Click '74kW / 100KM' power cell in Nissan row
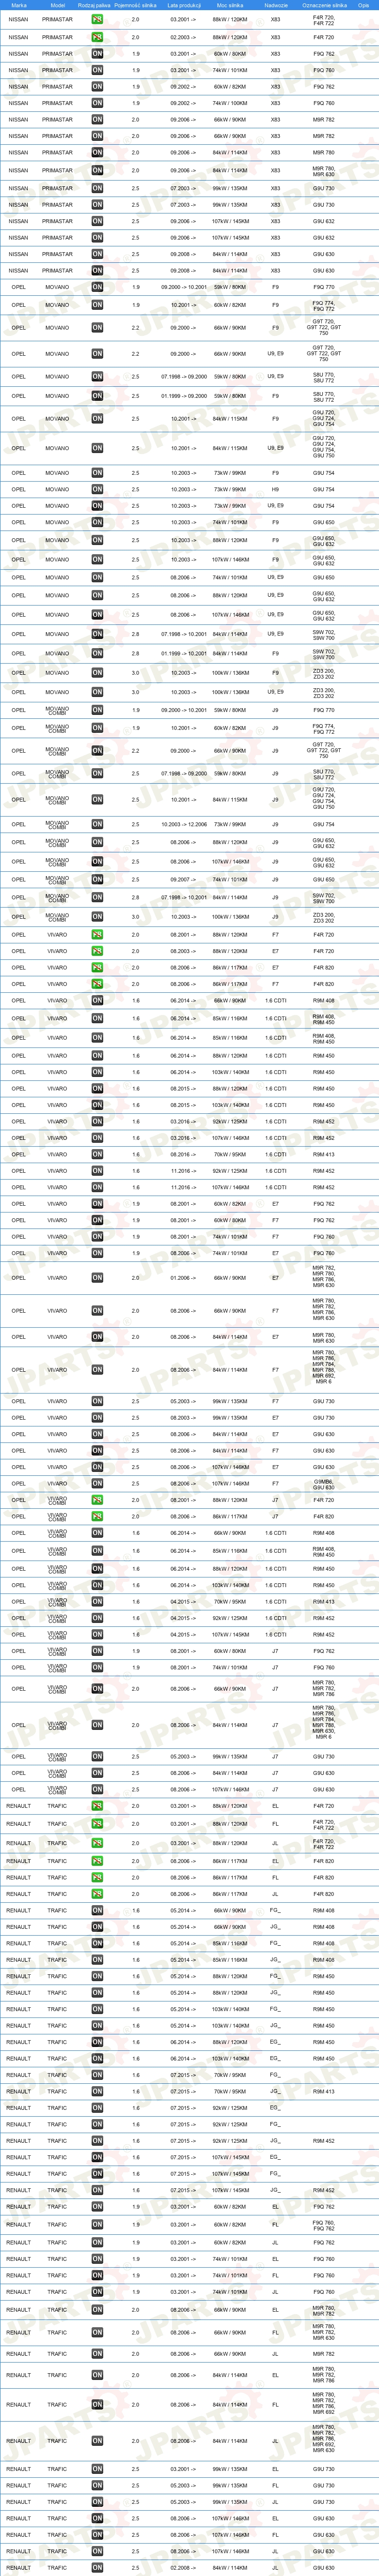The width and height of the screenshot is (379, 2576). (x=230, y=103)
